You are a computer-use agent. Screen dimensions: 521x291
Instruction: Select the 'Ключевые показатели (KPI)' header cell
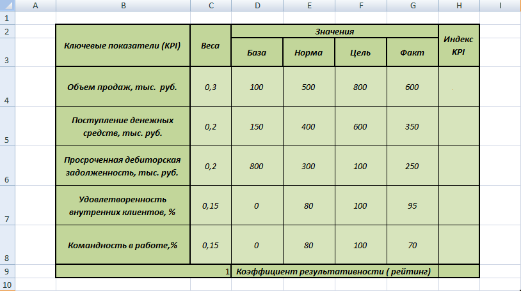pos(123,45)
